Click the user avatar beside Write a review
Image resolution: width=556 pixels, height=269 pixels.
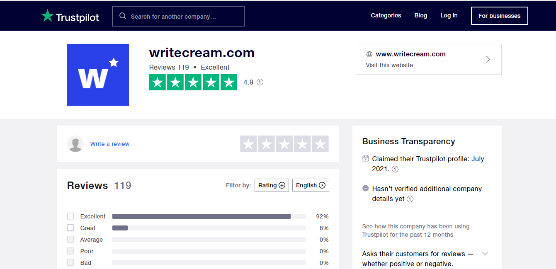[x=75, y=144]
